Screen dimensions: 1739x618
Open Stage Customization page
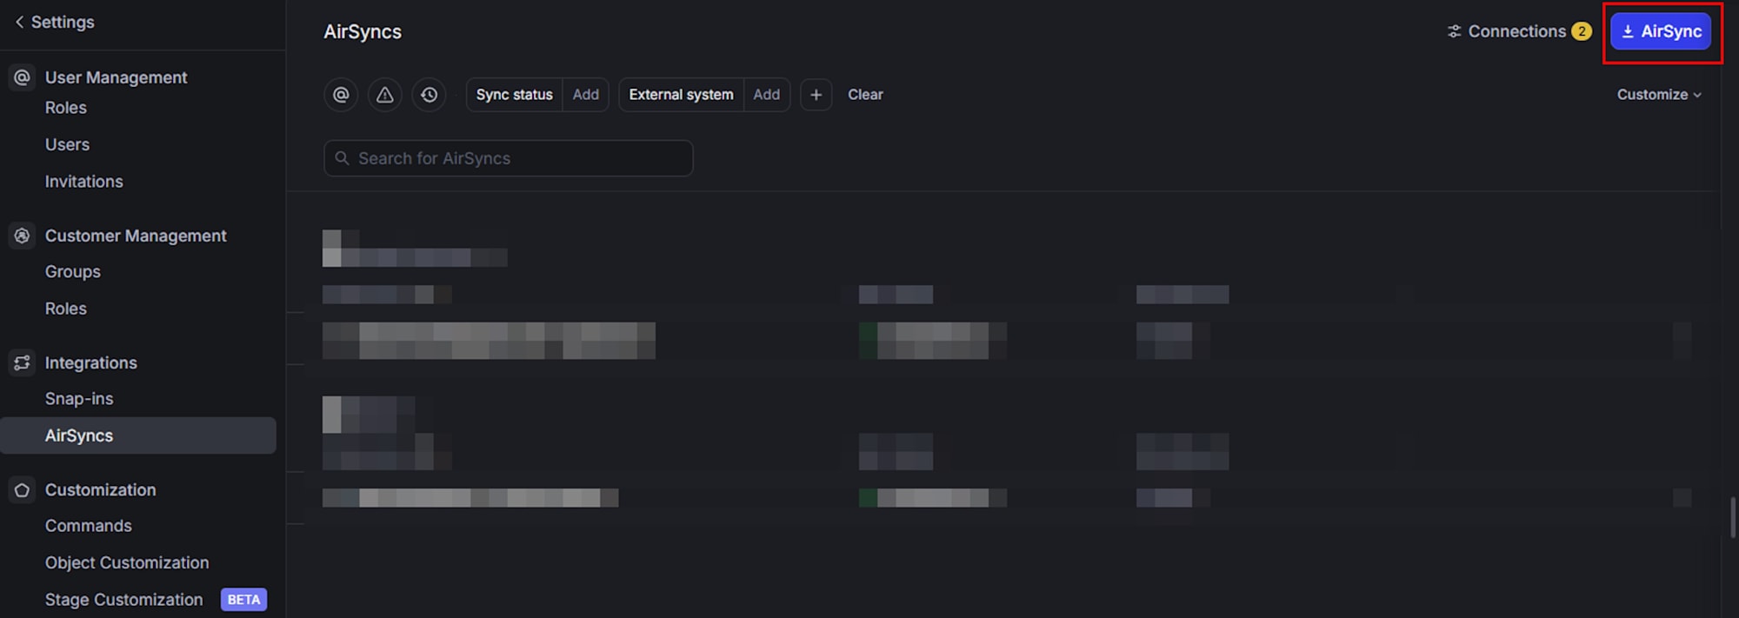click(x=123, y=600)
